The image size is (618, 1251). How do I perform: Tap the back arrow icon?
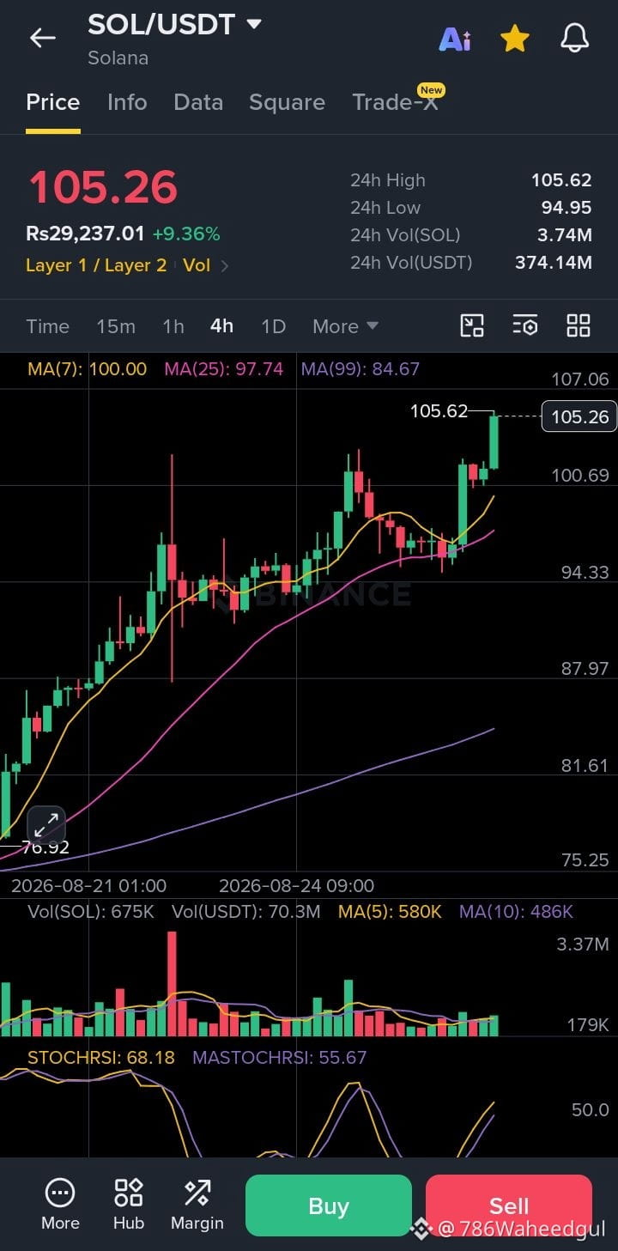tap(42, 38)
